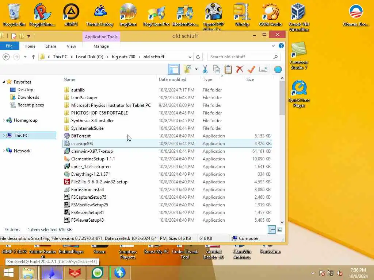Click the volume icon in system tray
Screen dimensions: 374x280
340,273
